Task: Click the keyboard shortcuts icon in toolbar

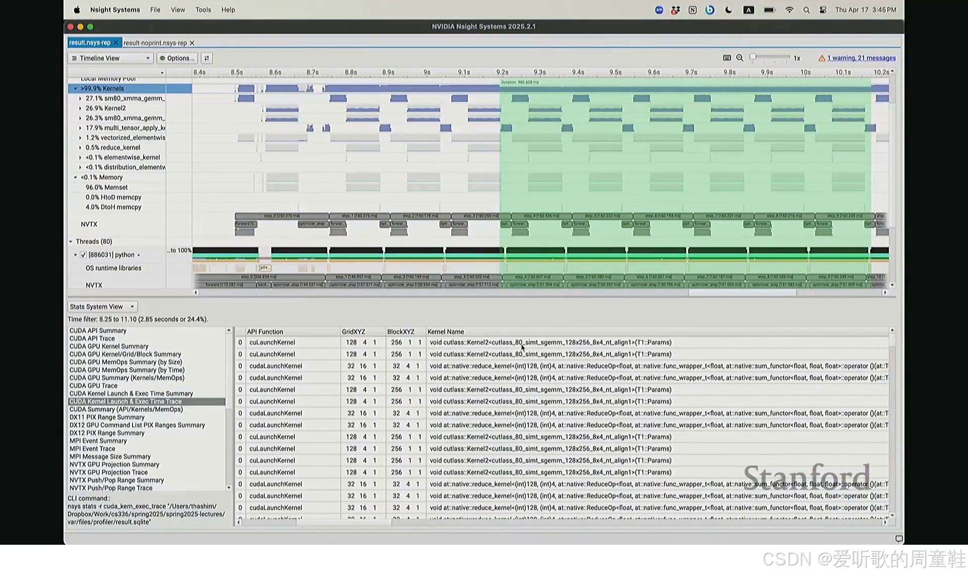Action: 727,58
